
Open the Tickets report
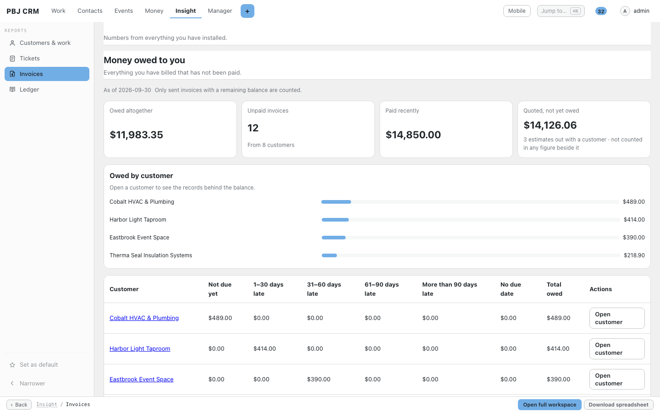pyautogui.click(x=47, y=59)
